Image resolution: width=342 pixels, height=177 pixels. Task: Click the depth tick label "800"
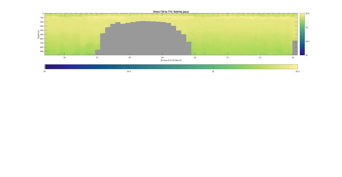pos(42,47)
